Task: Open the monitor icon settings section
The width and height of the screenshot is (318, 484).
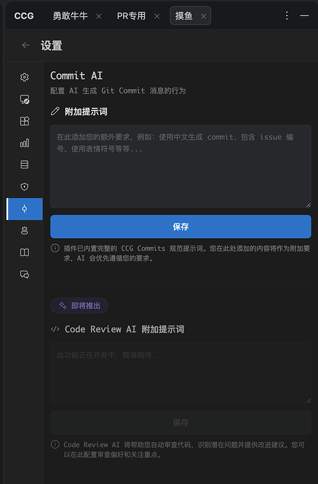Action: click(25, 99)
